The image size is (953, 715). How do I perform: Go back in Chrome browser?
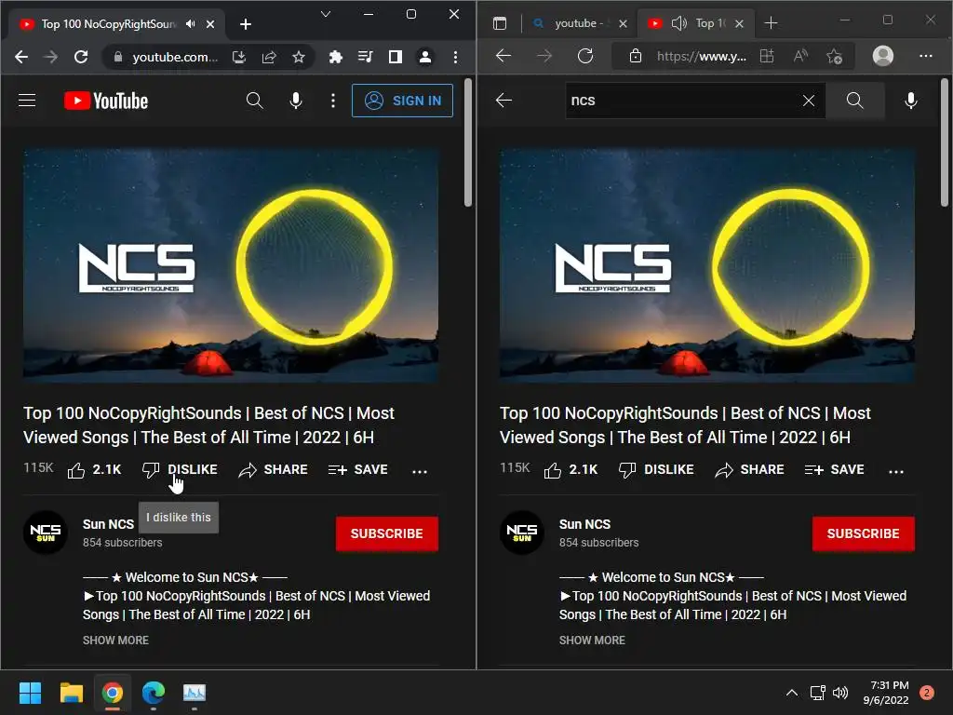click(21, 57)
